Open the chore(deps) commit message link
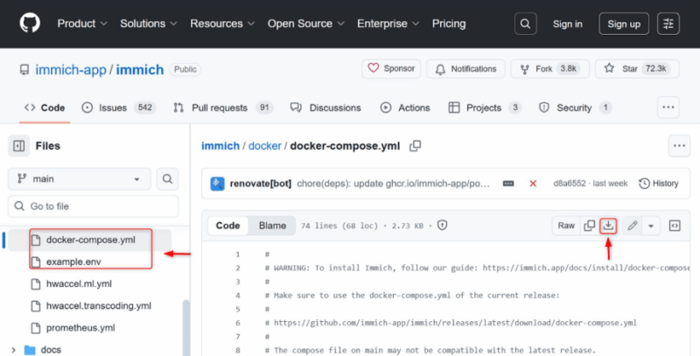 click(393, 184)
